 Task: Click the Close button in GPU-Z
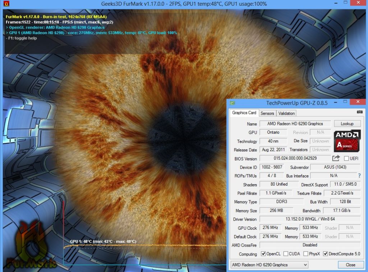click(350, 265)
